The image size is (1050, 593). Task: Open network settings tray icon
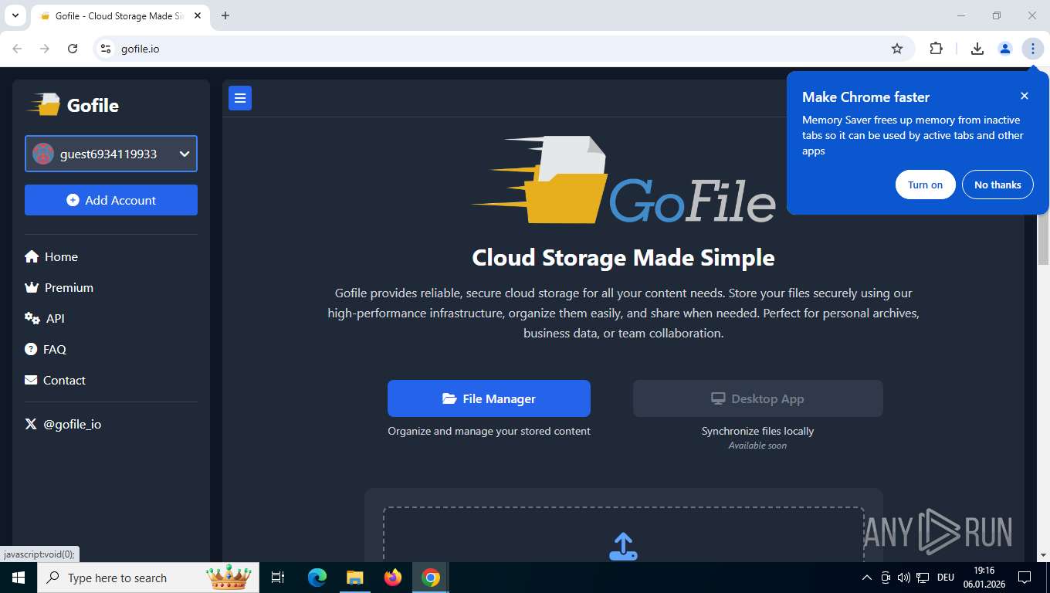click(923, 578)
